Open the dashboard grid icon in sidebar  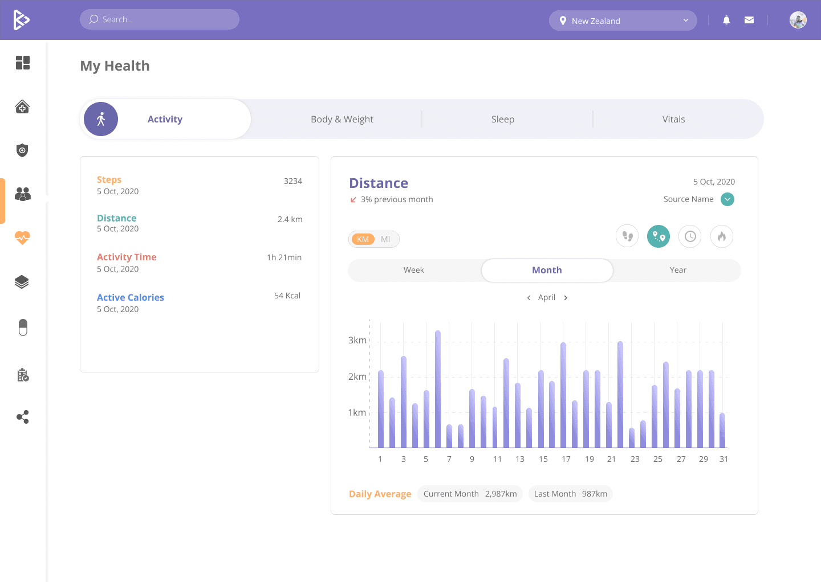[23, 63]
